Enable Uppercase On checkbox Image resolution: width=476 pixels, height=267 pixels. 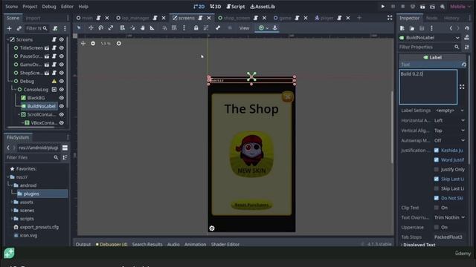[437, 227]
